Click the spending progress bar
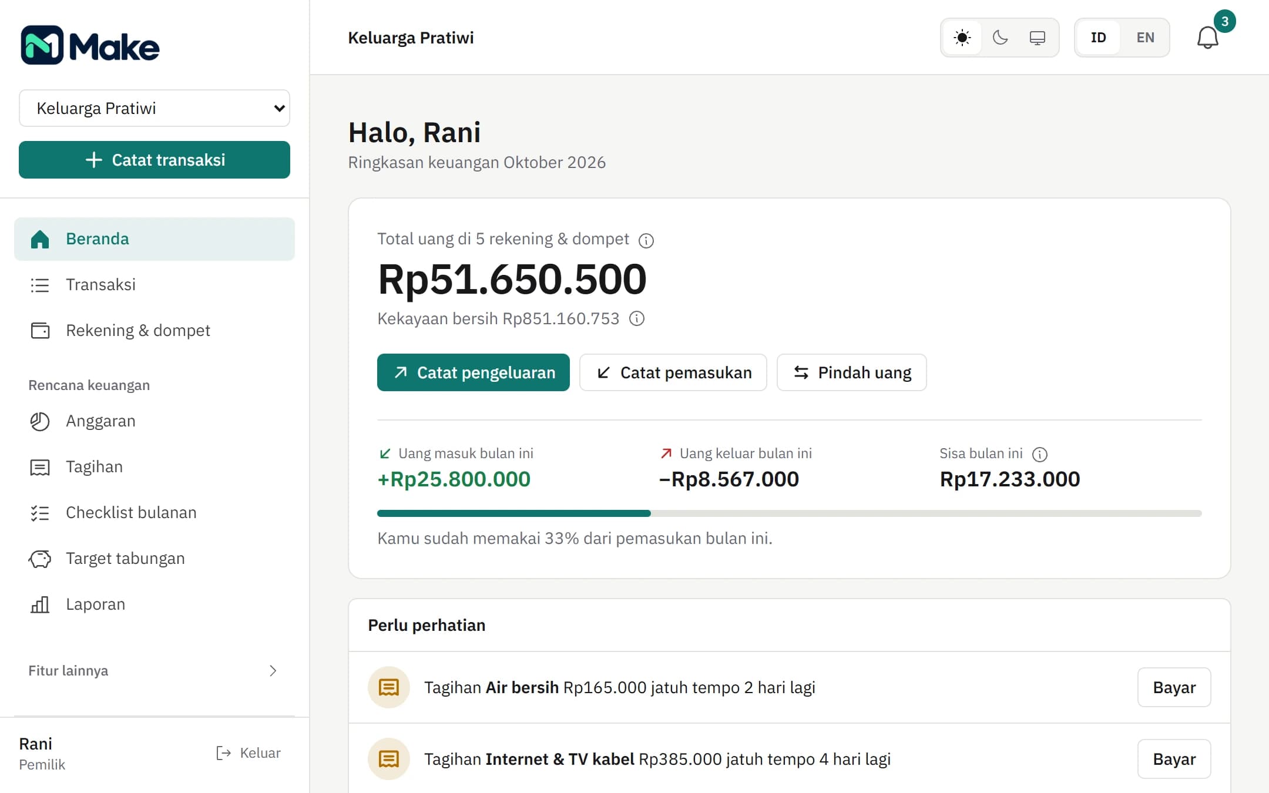This screenshot has height=793, width=1269. point(790,513)
